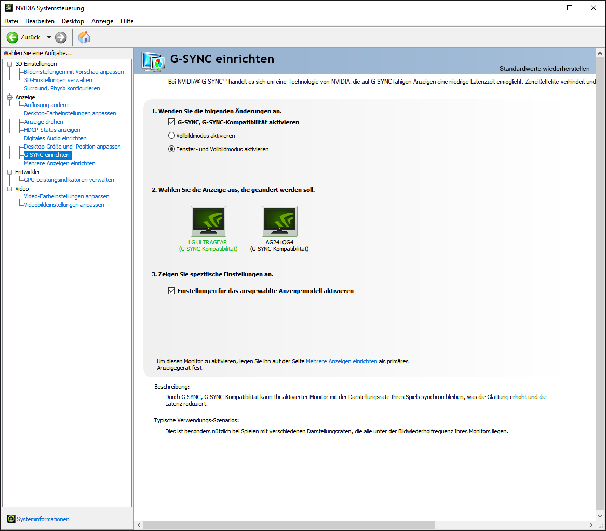606x531 pixels.
Task: Open Desktop-Größe und -Position anpassen
Action: click(x=72, y=147)
